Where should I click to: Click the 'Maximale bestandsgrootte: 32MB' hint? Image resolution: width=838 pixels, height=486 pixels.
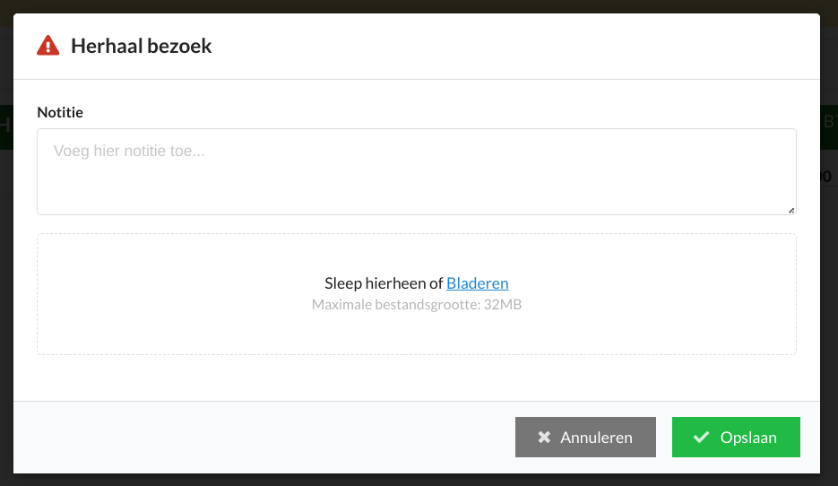tap(417, 305)
